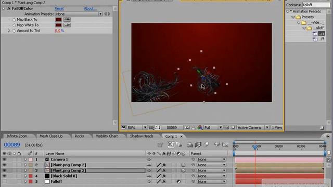Click the parent pick whip for Camera 1
This screenshot has height=187, width=333.
click(193, 159)
